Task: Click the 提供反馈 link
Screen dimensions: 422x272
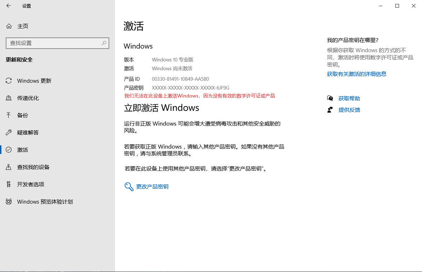Action: pos(349,110)
